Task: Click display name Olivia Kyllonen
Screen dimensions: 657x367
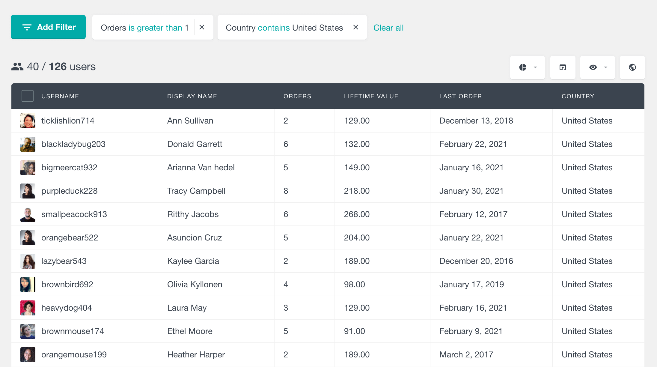Action: pos(195,284)
